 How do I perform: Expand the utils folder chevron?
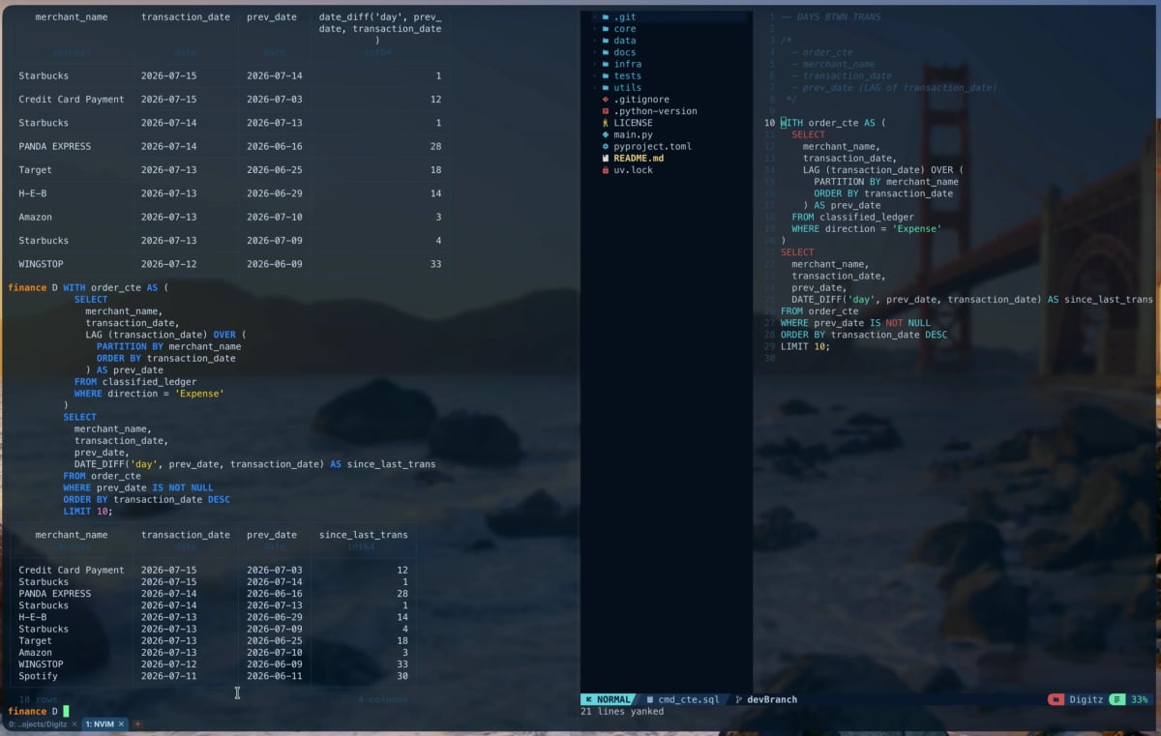coord(594,88)
